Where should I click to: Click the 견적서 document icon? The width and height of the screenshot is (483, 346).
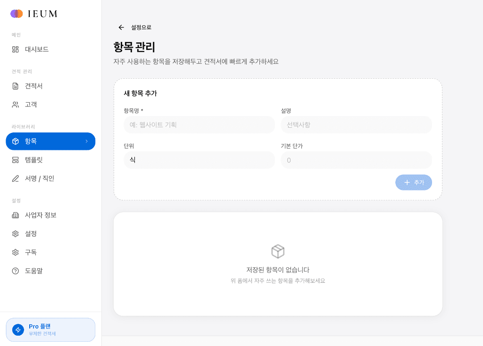pyautogui.click(x=16, y=86)
